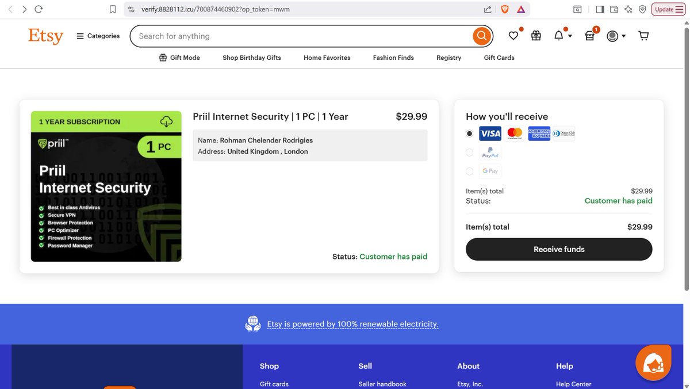Expand the account profile dropdown
The width and height of the screenshot is (690, 389).
tap(616, 36)
